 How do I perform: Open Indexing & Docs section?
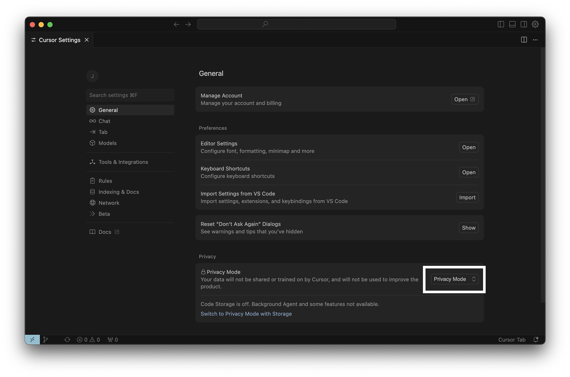130,192
